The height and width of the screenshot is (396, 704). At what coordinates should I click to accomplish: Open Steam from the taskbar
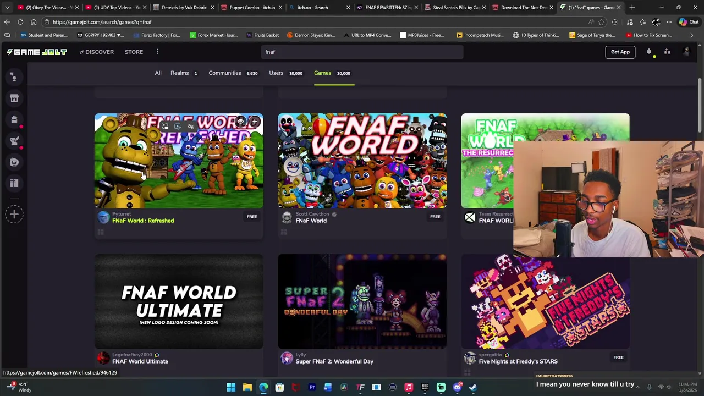coord(473,388)
